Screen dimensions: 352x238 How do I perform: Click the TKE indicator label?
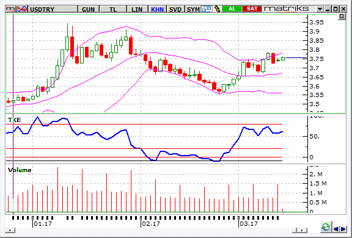point(15,120)
